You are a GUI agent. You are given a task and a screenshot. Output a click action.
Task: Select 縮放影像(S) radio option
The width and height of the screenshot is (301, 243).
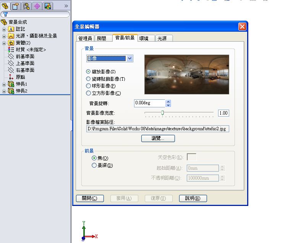[x=88, y=71]
